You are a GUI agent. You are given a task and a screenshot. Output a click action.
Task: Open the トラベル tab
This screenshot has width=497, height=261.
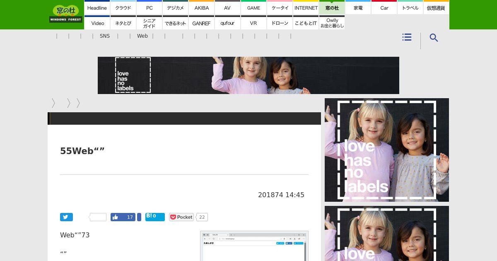pos(410,7)
